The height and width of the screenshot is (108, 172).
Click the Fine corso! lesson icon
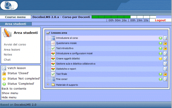pyautogui.click(x=53, y=79)
